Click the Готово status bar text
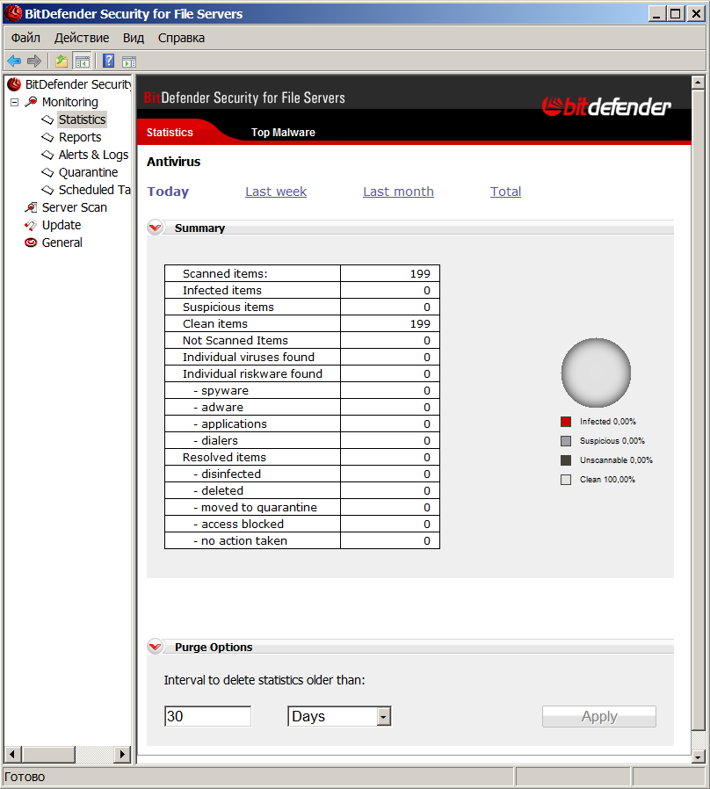This screenshot has width=710, height=789. 25,777
